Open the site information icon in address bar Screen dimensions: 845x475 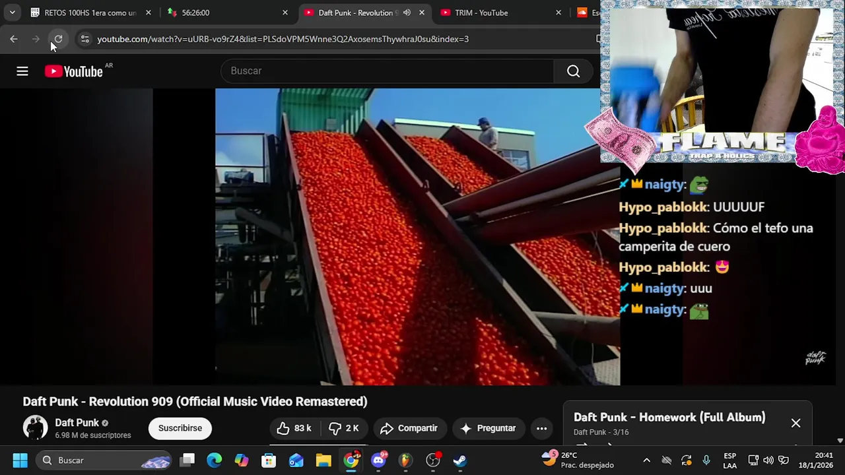pos(84,39)
